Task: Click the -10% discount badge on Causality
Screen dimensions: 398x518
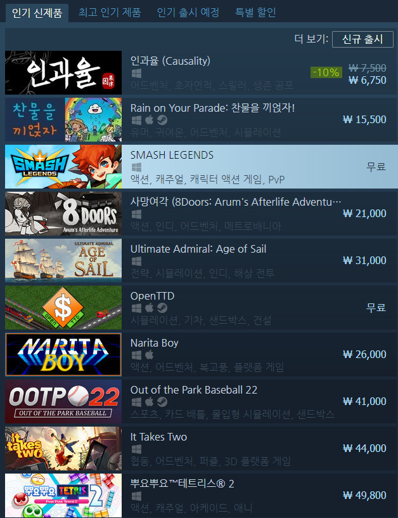Action: (326, 72)
